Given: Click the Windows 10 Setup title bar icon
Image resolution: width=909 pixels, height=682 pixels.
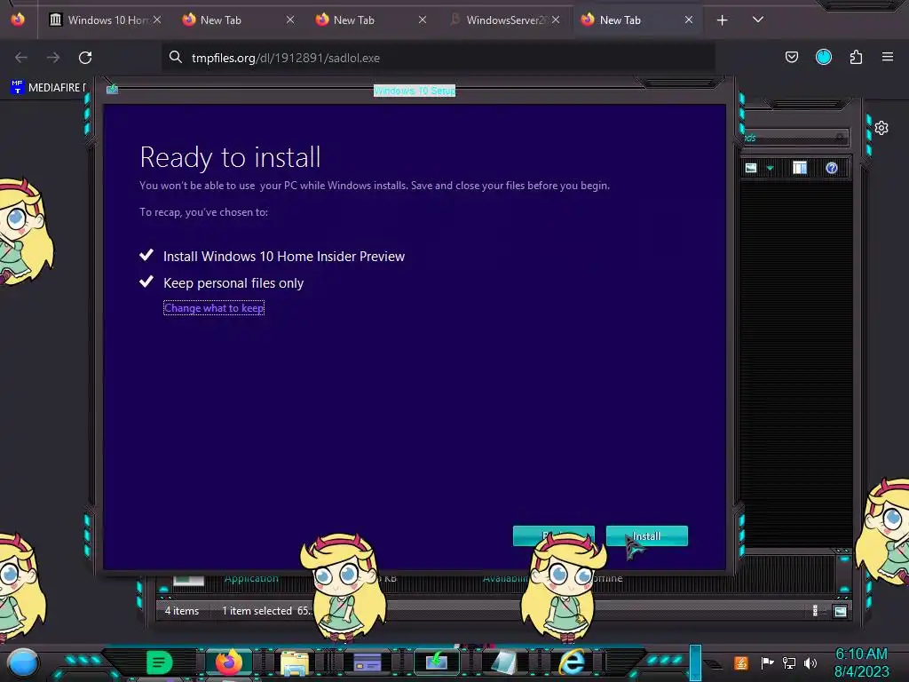Looking at the screenshot, I should click(113, 89).
